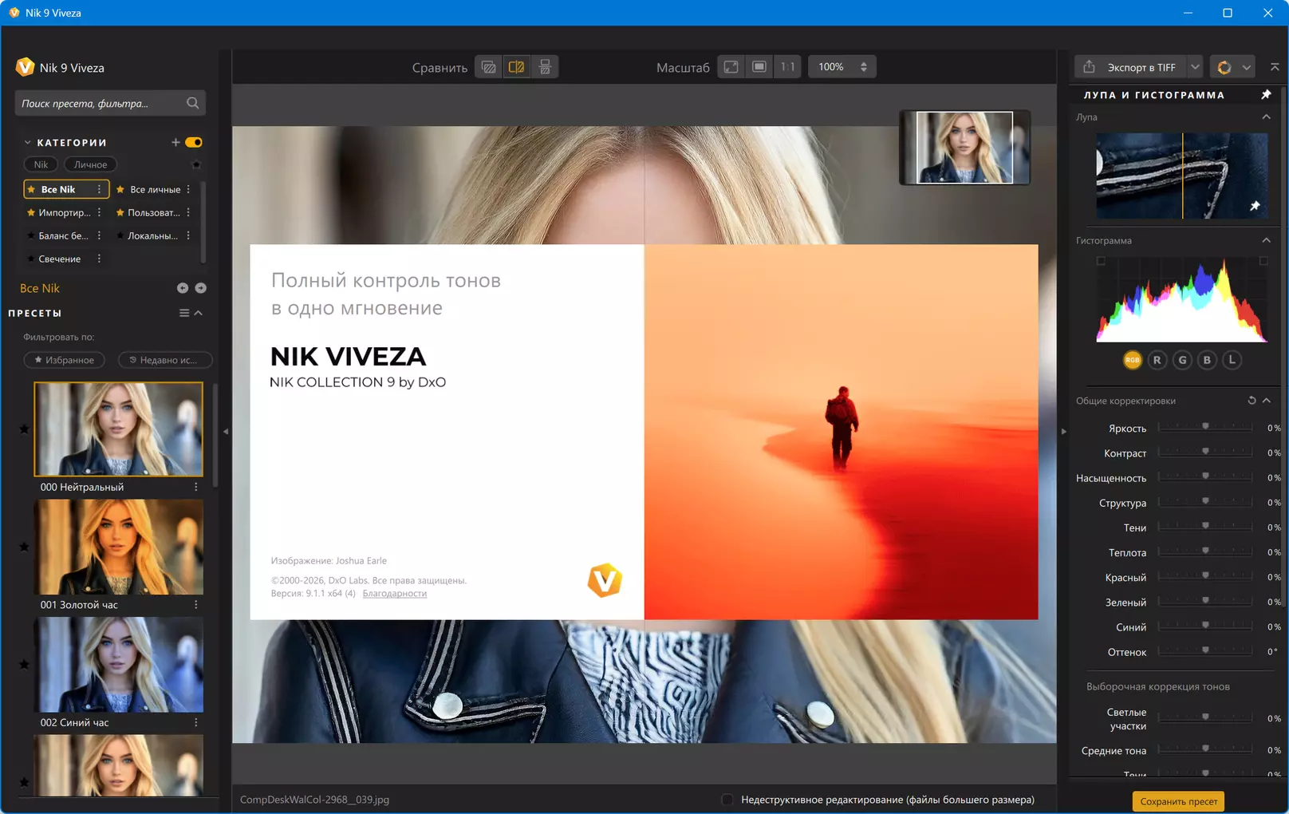
Task: Go to previous category with left arrow
Action: point(183,288)
